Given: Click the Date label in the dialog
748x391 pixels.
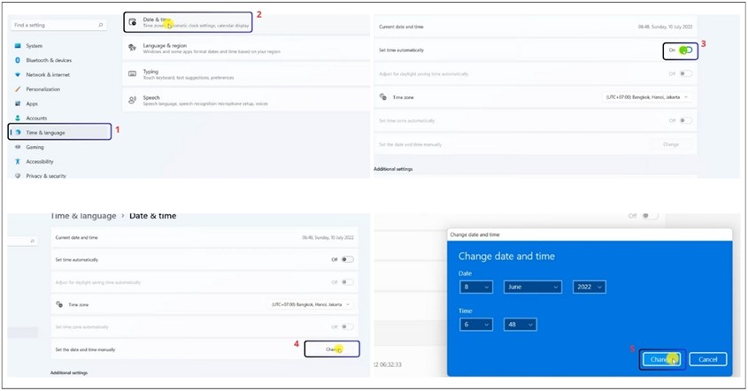Looking at the screenshot, I should point(465,273).
